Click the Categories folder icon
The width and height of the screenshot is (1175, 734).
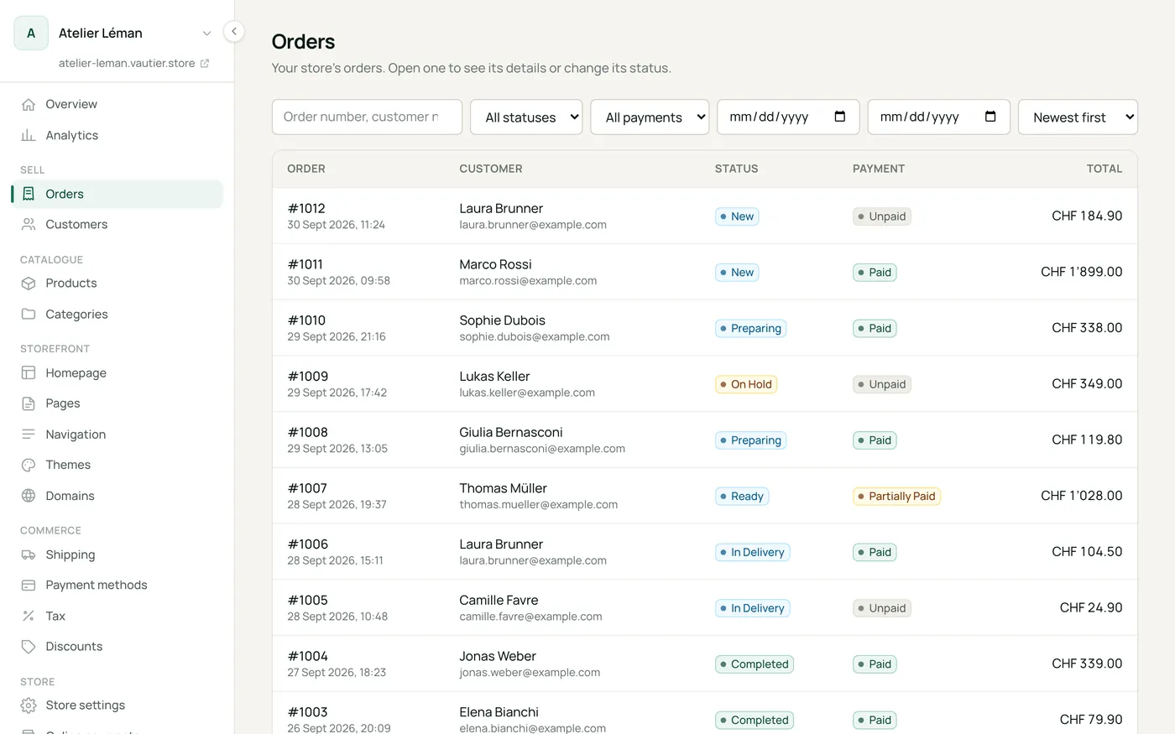29,315
